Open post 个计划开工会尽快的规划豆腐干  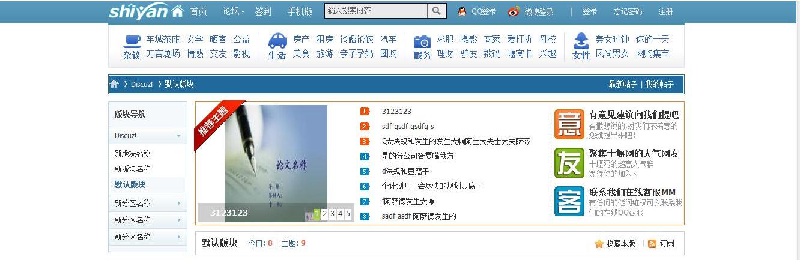coord(432,186)
